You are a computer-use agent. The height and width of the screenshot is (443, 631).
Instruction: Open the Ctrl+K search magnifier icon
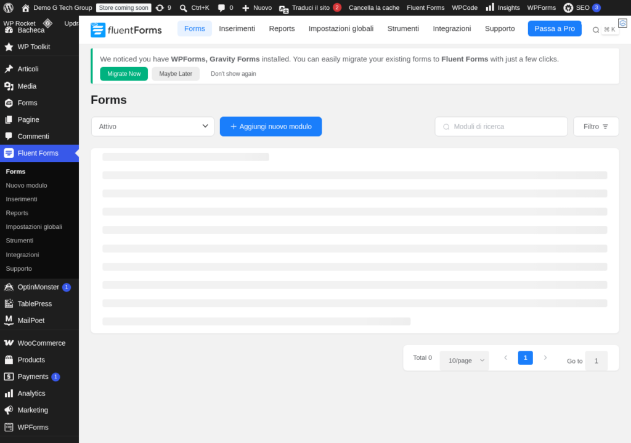point(184,7)
